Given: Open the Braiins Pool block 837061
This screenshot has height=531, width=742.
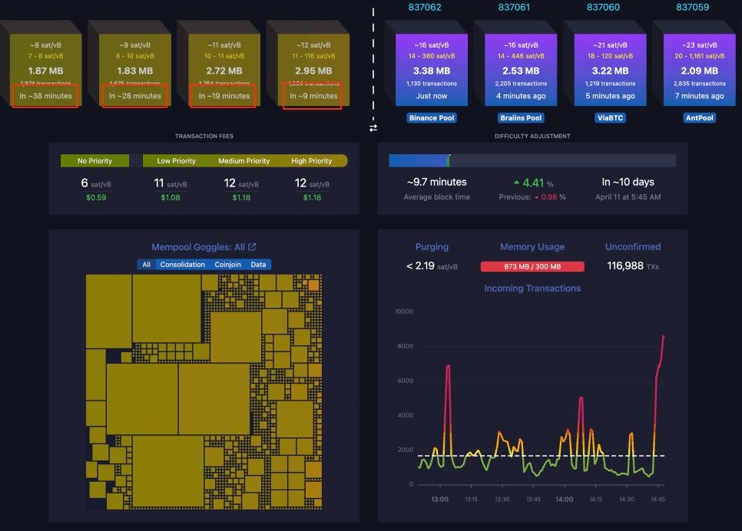Looking at the screenshot, I should (x=521, y=70).
